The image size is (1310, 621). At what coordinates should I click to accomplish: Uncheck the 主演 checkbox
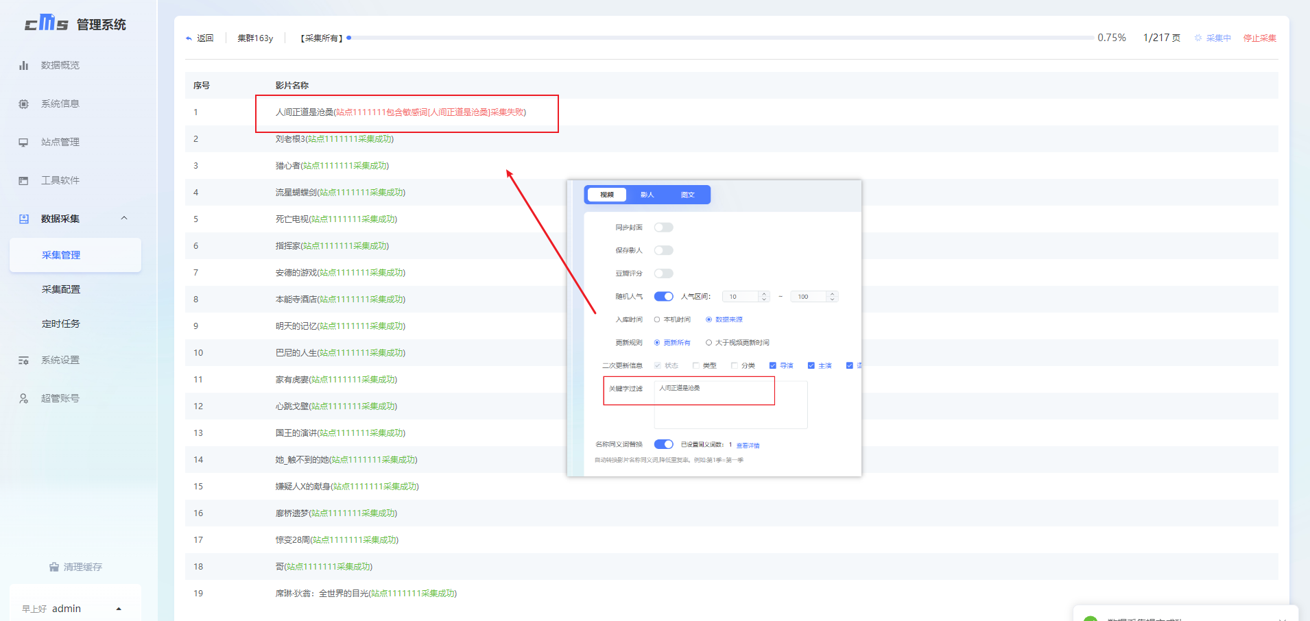pyautogui.click(x=811, y=365)
